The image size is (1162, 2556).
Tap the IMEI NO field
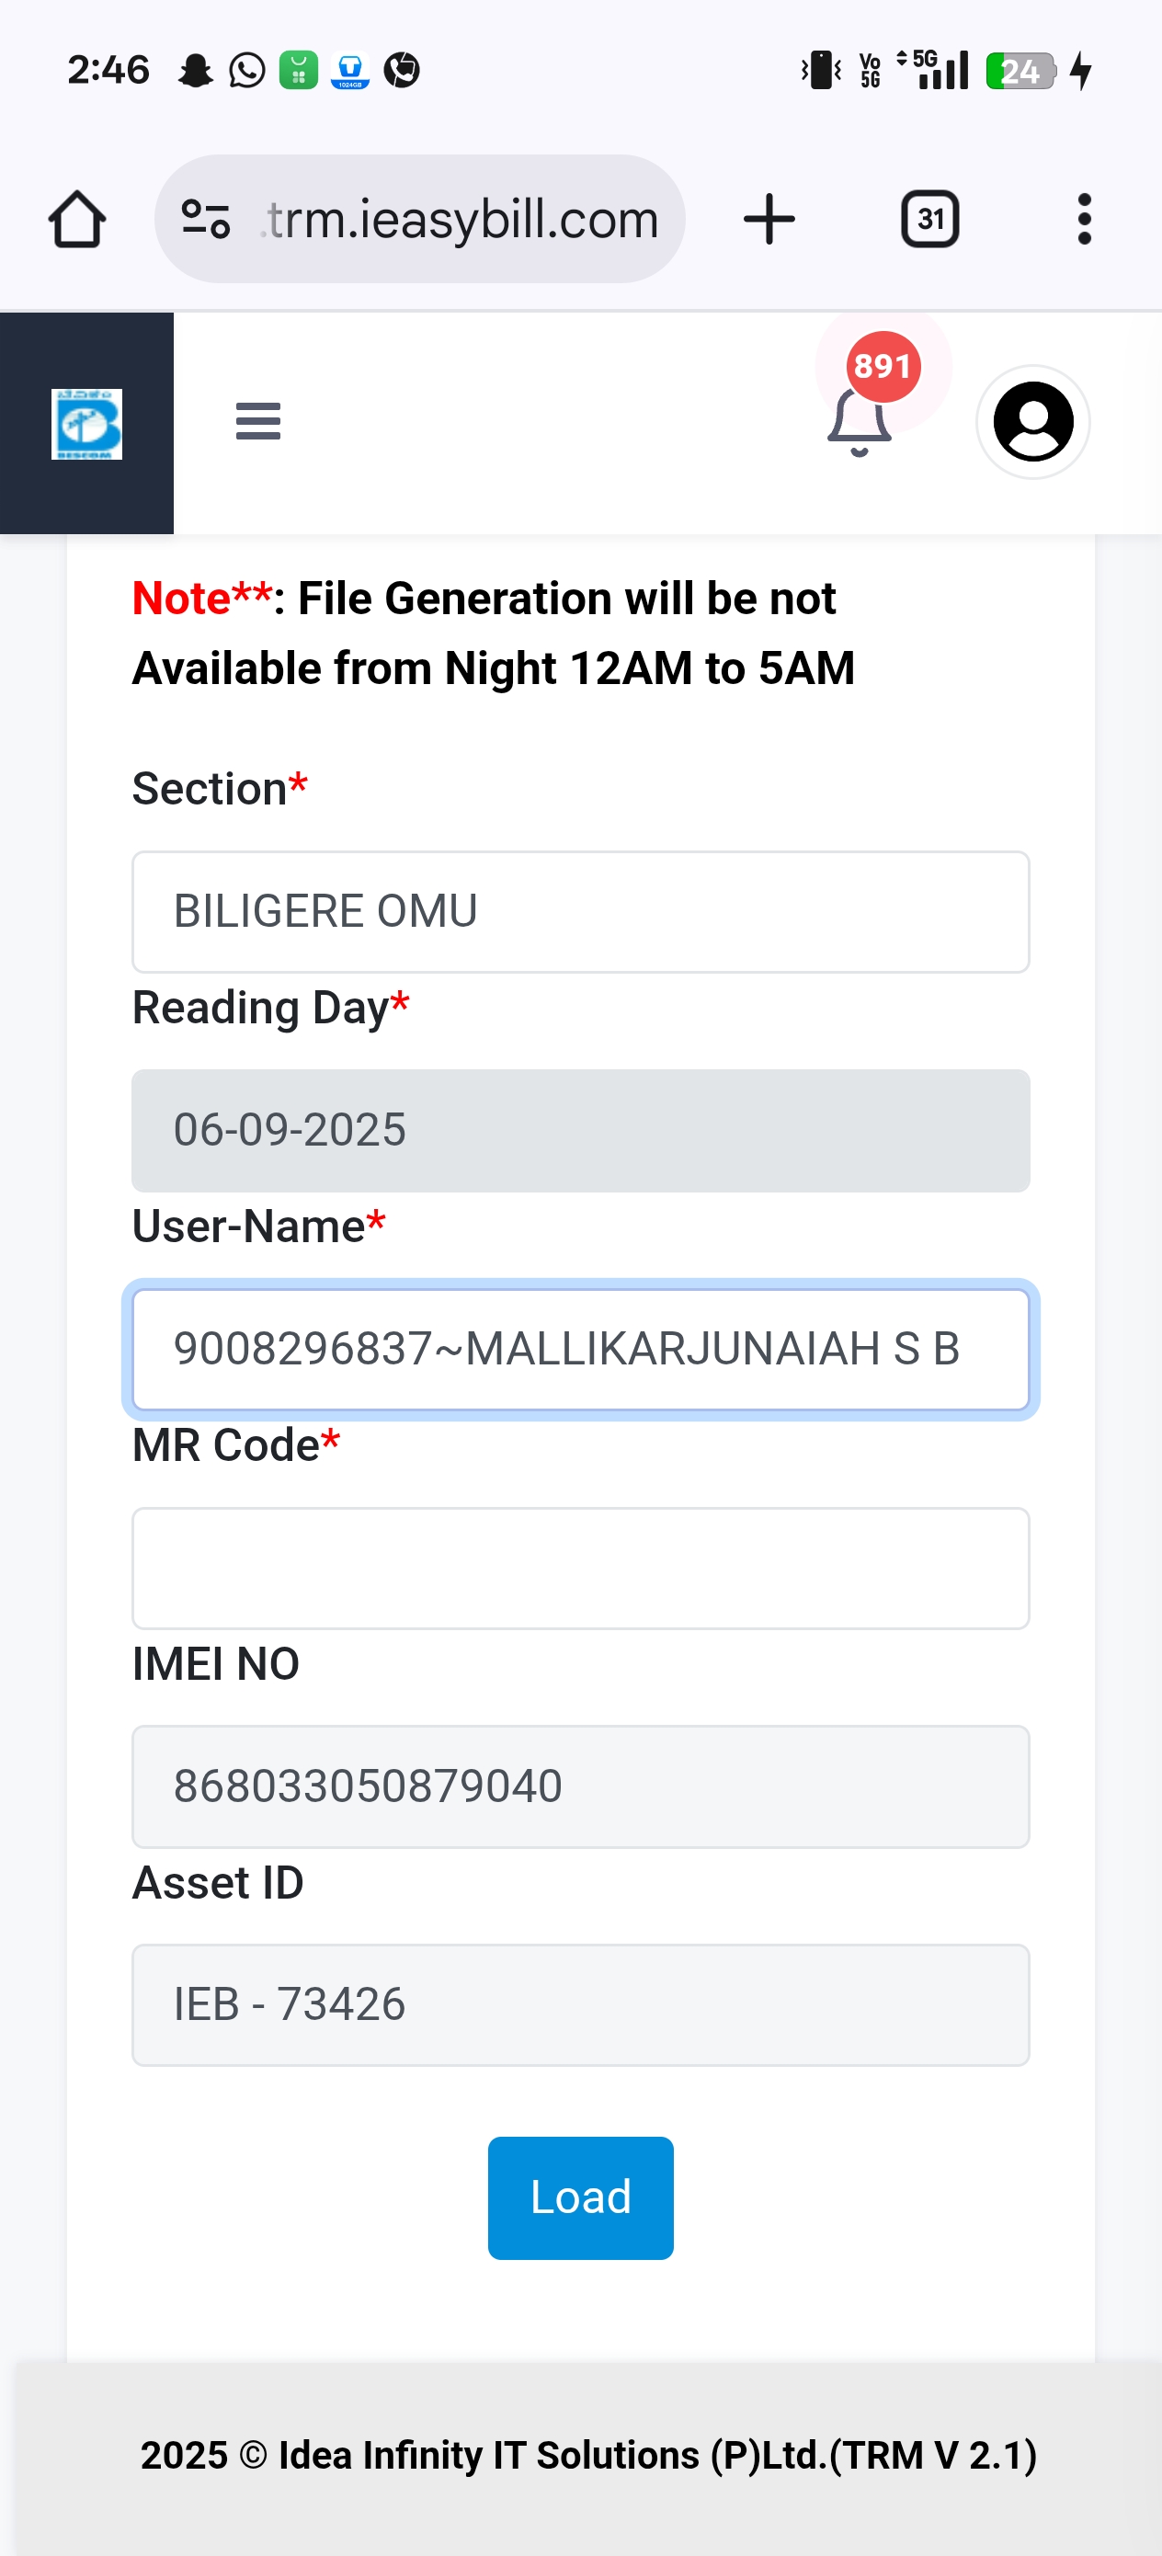(580, 1786)
